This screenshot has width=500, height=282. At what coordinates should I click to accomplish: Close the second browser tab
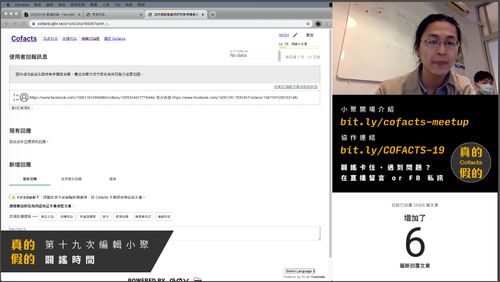[141, 14]
